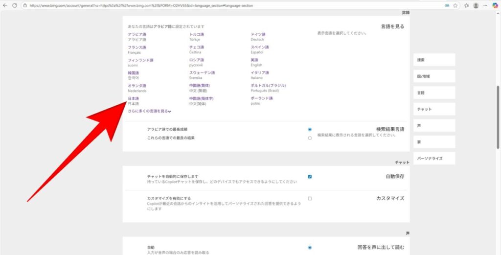Reload the page with the refresh icon

[x=15, y=5]
